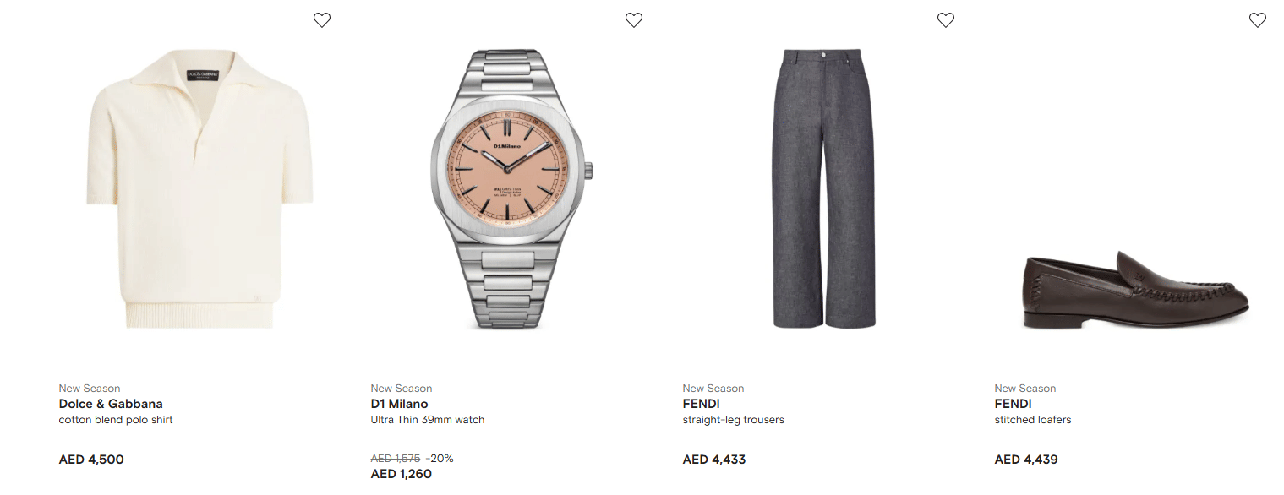Screen dimensions: 1284x495
Task: Open the Dolce & Gabbana brand link
Action: pos(111,404)
